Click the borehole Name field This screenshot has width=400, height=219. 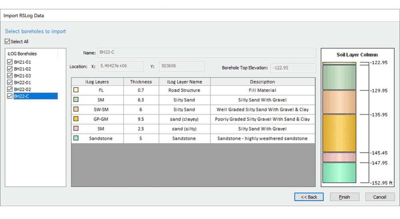pyautogui.click(x=206, y=53)
